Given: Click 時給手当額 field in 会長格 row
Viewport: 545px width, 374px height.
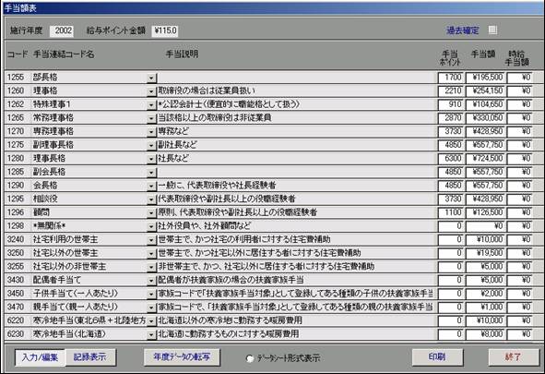Looking at the screenshot, I should pos(519,185).
